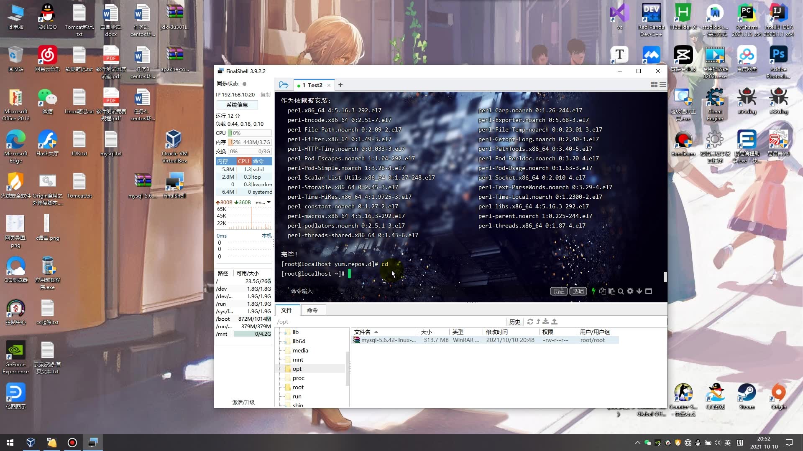Click the memory usage bar 443M/3.7G
Image resolution: width=803 pixels, height=451 pixels.
point(250,142)
